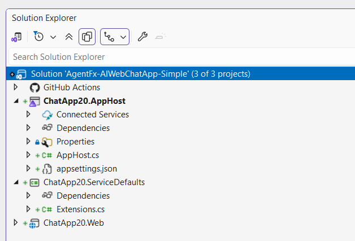Screen dimensions: 355x241
Task: Open the Git branch view dropdown arrow
Action: click(123, 37)
